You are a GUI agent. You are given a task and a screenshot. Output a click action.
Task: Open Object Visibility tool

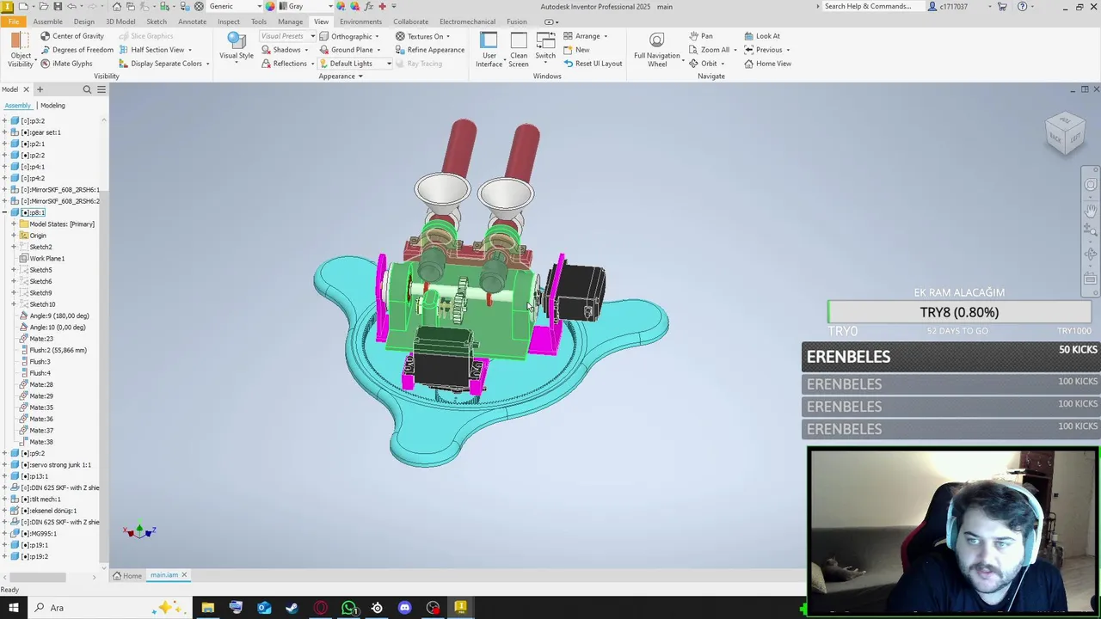click(20, 50)
